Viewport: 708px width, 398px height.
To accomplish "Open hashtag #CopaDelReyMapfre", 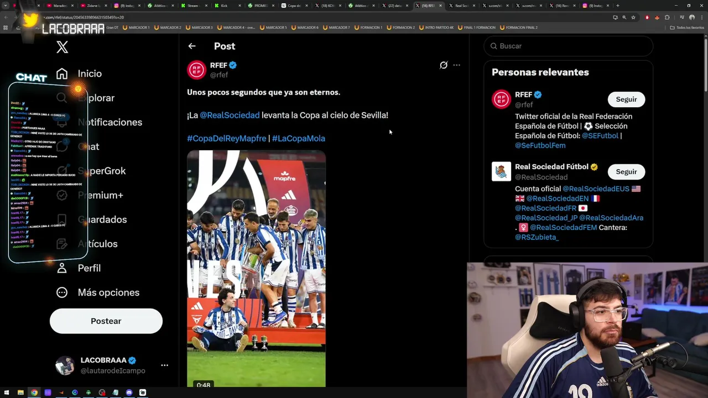I will click(227, 138).
